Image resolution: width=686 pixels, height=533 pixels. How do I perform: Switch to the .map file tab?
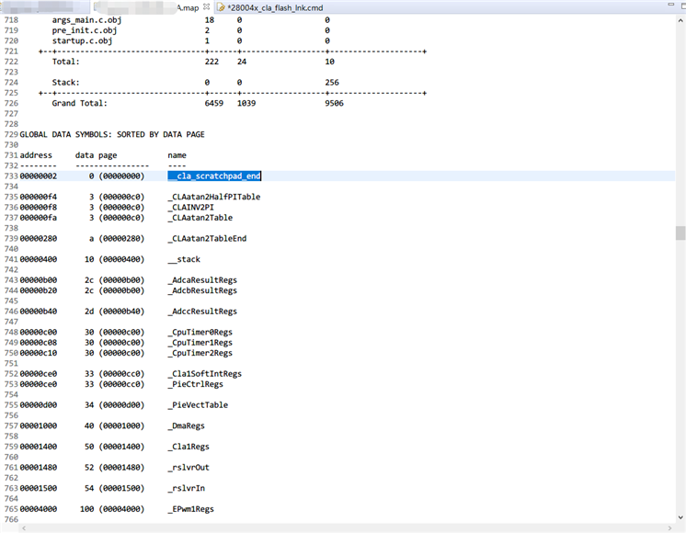point(151,7)
